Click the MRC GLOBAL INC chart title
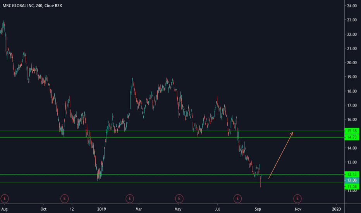Screen dimensions: 361x213 pos(32,5)
